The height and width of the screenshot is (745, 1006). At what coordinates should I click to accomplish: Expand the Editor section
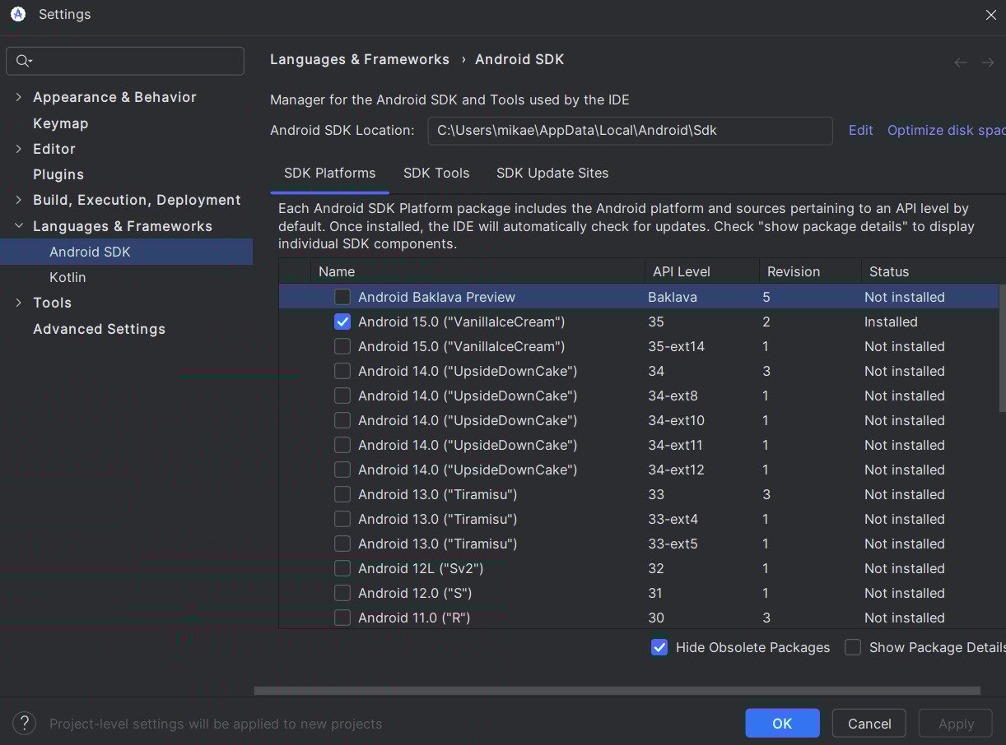pyautogui.click(x=19, y=149)
